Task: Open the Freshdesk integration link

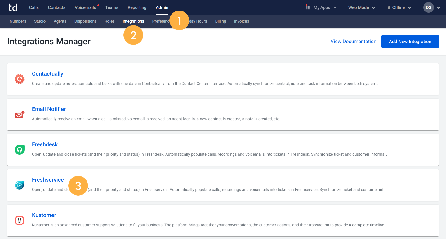Action: point(45,144)
